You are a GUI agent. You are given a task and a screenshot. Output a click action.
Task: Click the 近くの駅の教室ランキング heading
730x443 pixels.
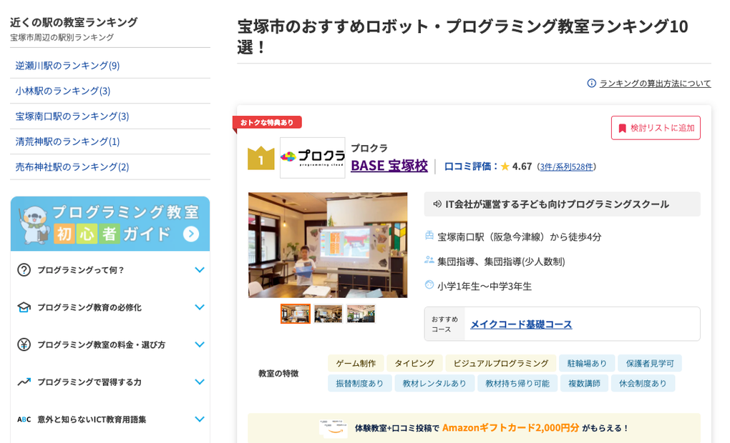(x=74, y=22)
